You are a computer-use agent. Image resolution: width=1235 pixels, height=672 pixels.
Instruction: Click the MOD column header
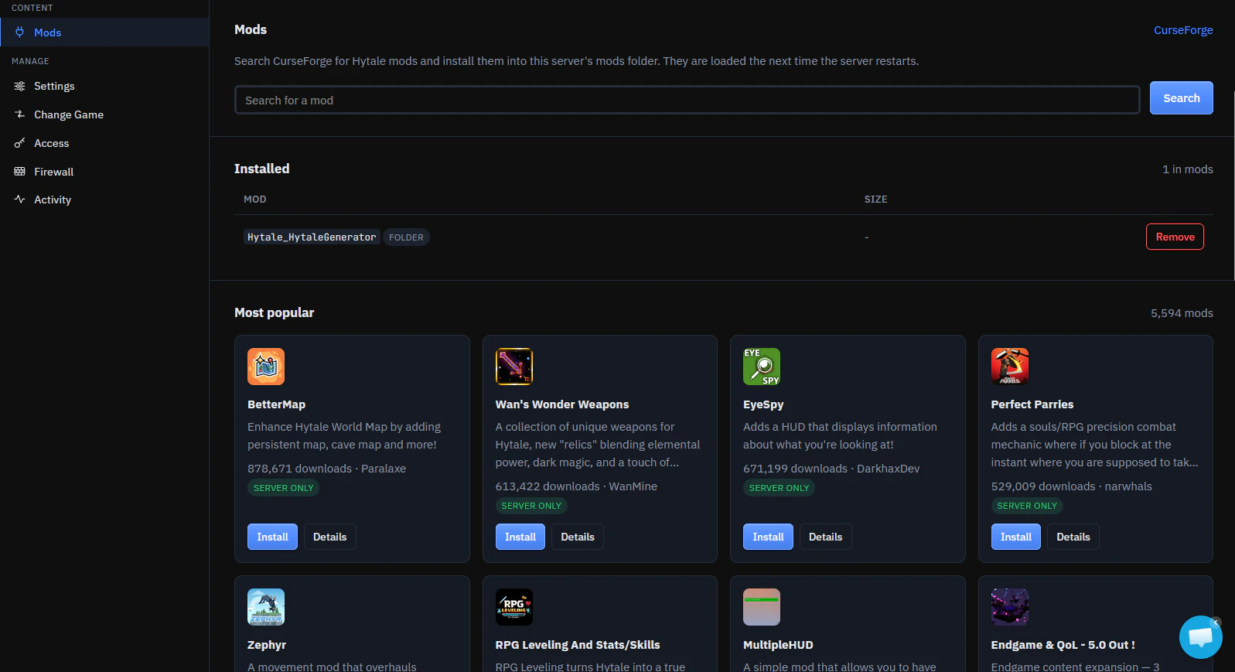click(255, 200)
